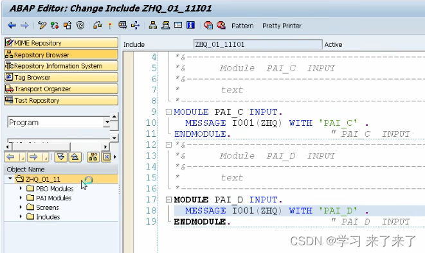Open the Test Repository

(x=61, y=100)
